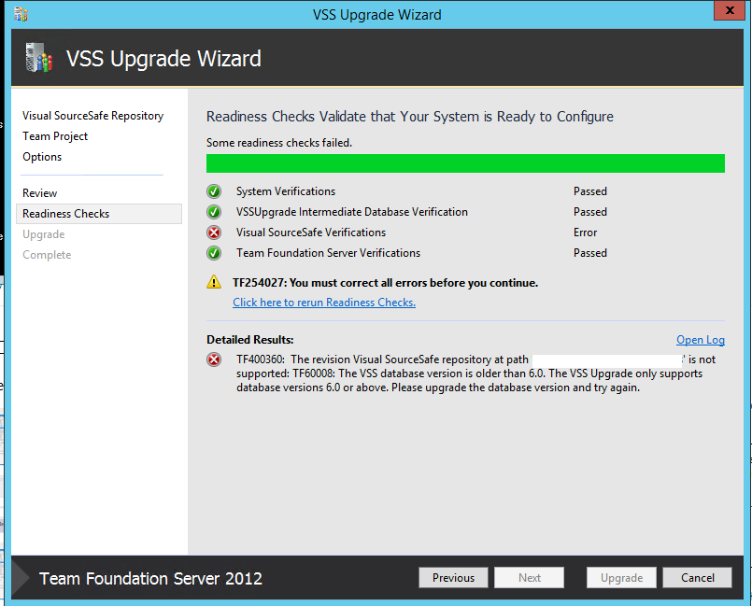The image size is (752, 606).
Task: Click the checkmark next to Team Foundation Server Verifications
Action: [x=213, y=252]
